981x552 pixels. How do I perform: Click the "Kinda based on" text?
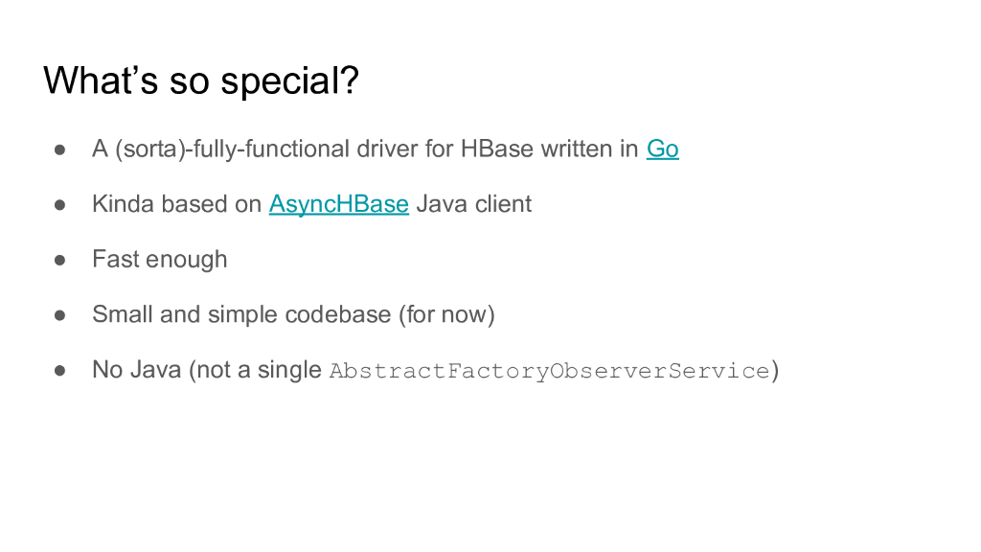[x=177, y=204]
